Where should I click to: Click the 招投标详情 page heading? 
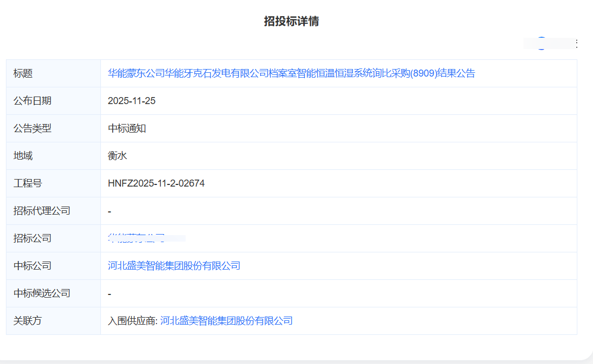291,21
